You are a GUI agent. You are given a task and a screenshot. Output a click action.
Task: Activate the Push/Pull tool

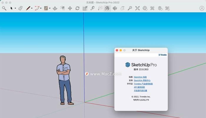click(x=55, y=8)
